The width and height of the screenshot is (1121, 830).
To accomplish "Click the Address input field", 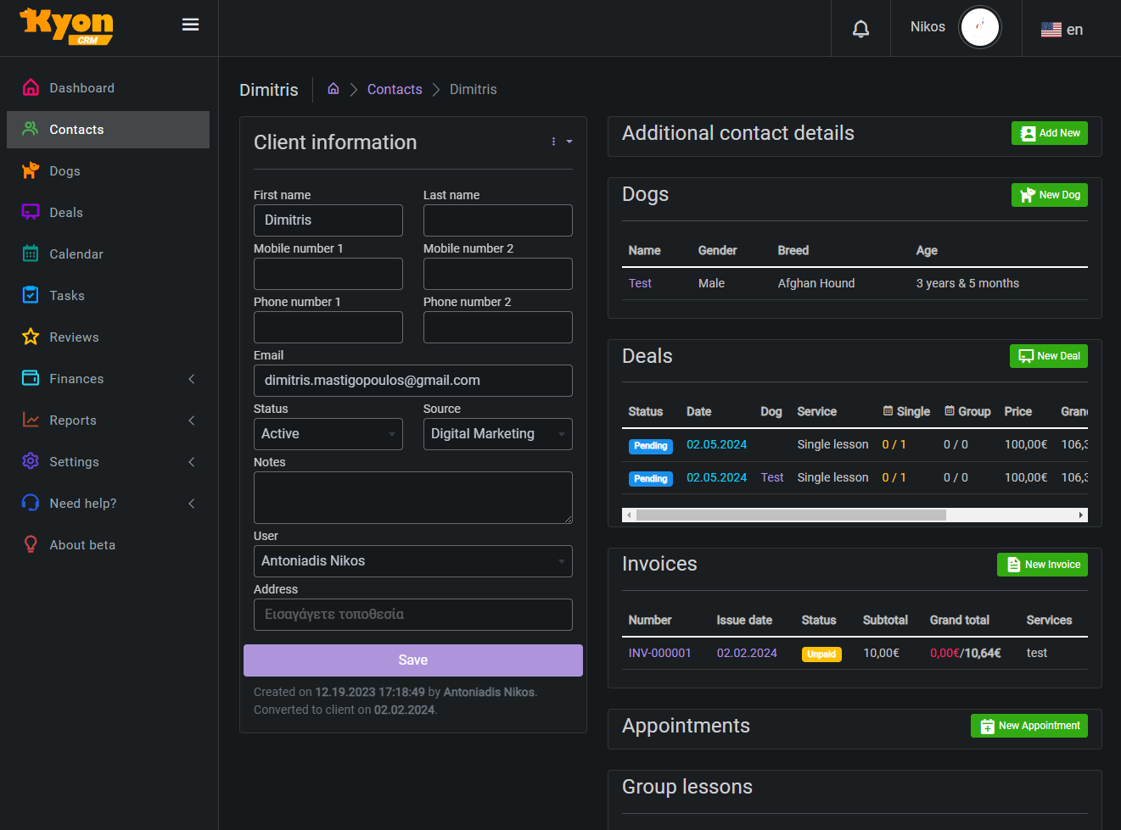I will tap(412, 615).
